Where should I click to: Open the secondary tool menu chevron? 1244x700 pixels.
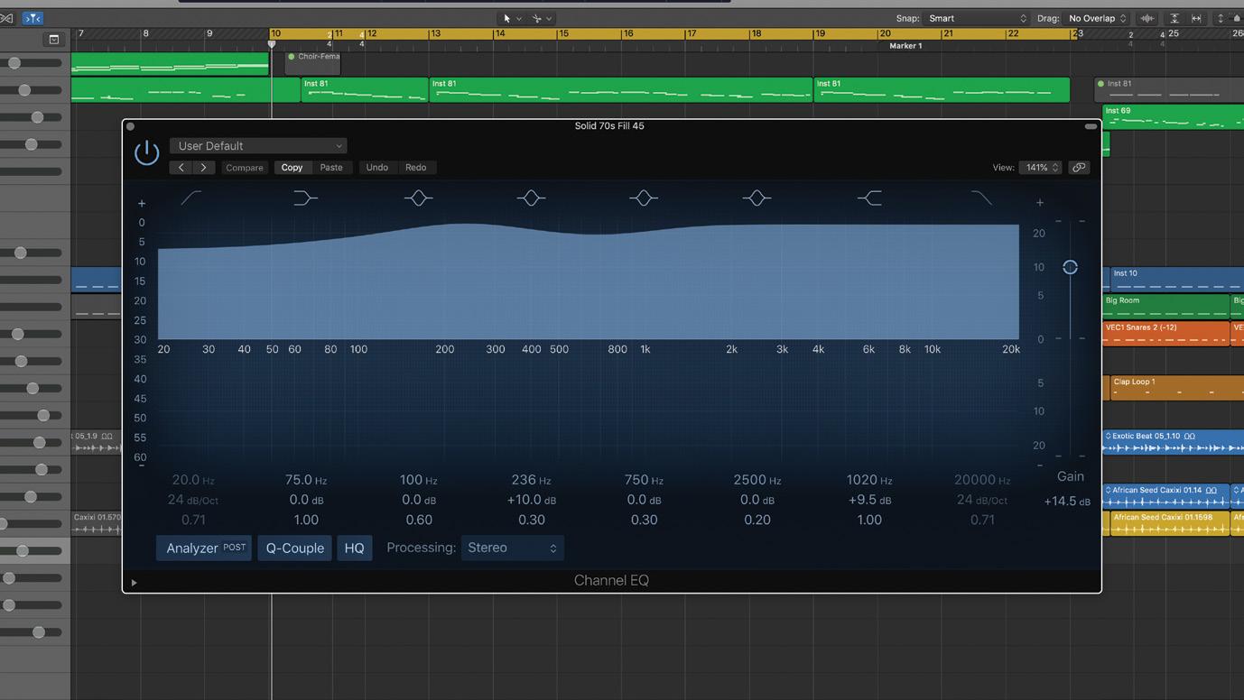click(x=549, y=18)
